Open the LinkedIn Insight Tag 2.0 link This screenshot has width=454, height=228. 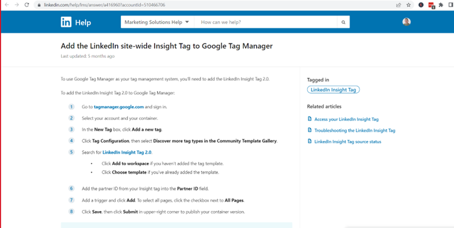point(127,152)
